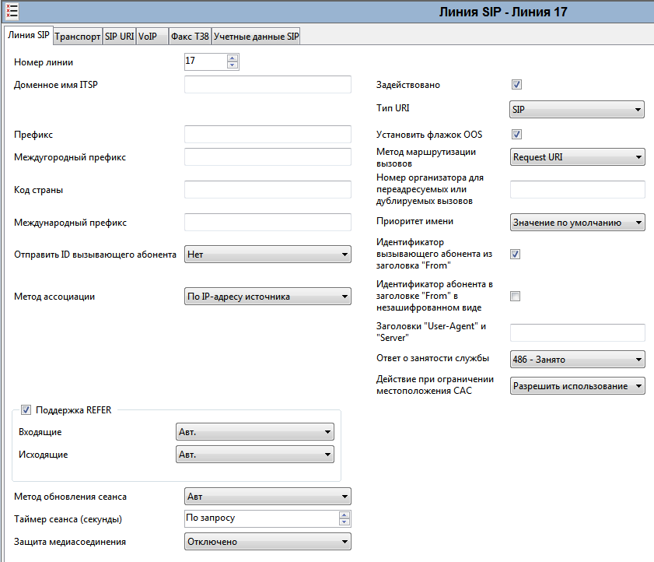654x562 pixels.
Task: Open the Входящие REFER dropdown
Action: [x=255, y=432]
